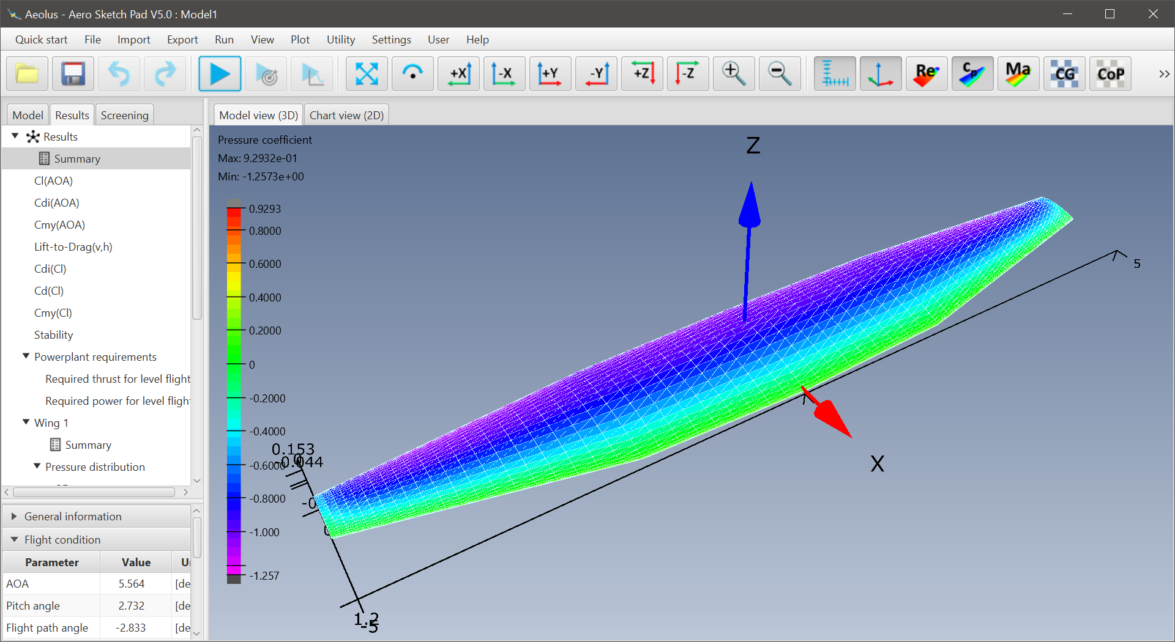Viewport: 1175px width, 642px height.
Task: Toggle Reynolds number (Re) display
Action: tap(927, 74)
